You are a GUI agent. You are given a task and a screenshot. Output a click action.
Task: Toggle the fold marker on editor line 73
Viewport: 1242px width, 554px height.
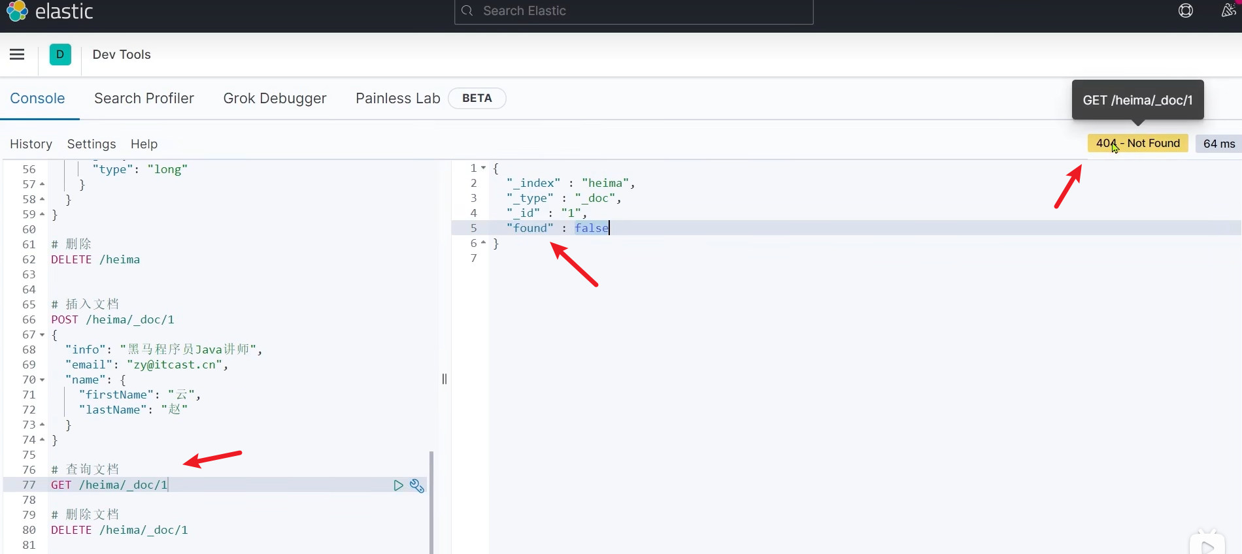click(x=42, y=425)
